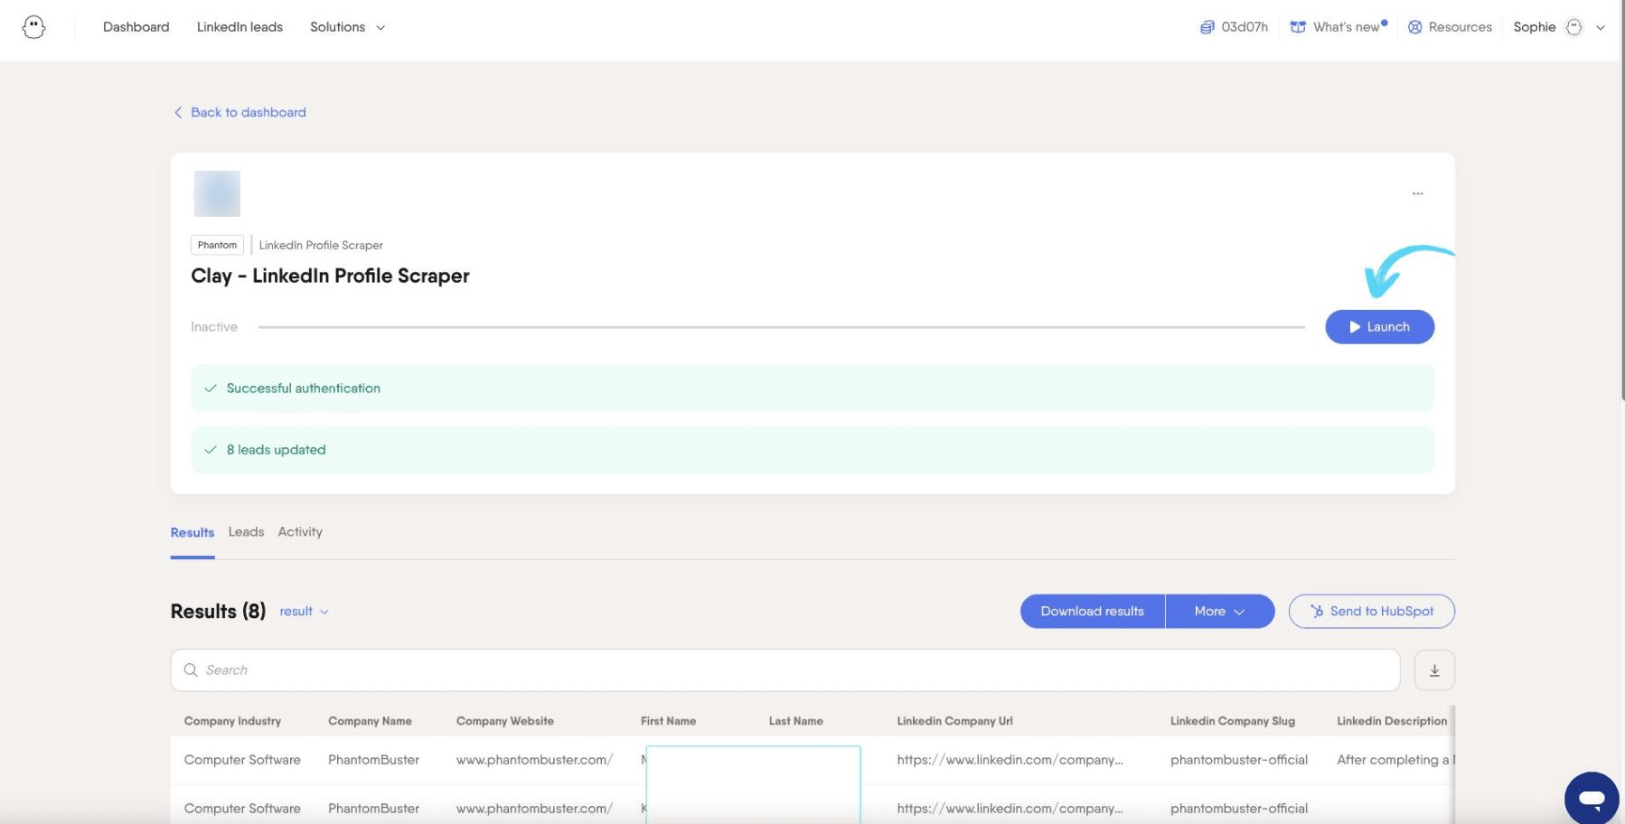Click the Resources lifebuoy icon
This screenshot has width=1625, height=824.
pyautogui.click(x=1415, y=27)
